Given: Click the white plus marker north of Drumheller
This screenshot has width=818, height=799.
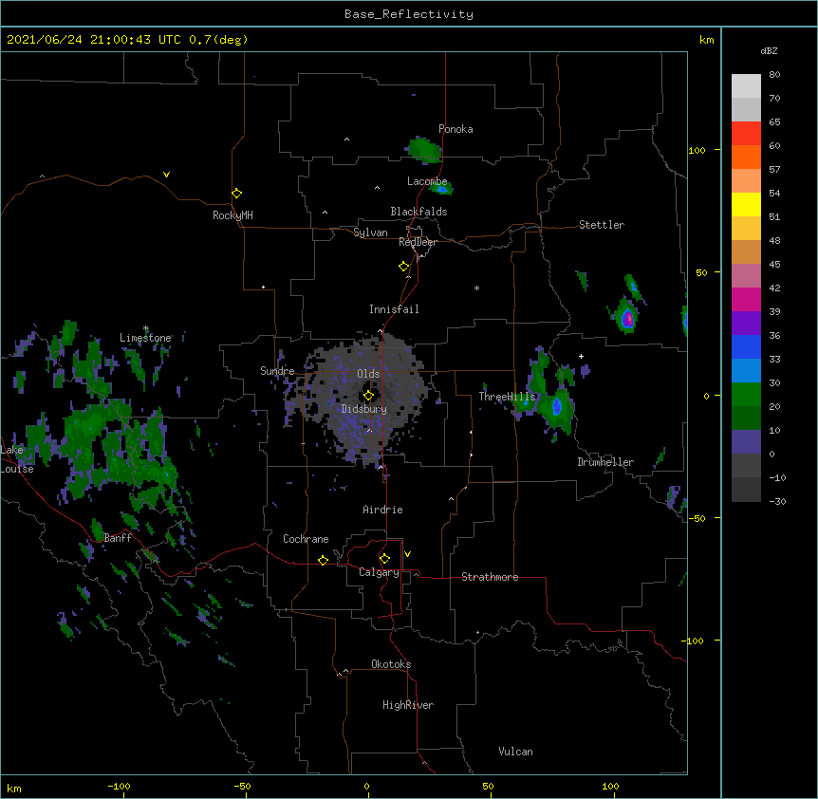Looking at the screenshot, I should click(581, 356).
